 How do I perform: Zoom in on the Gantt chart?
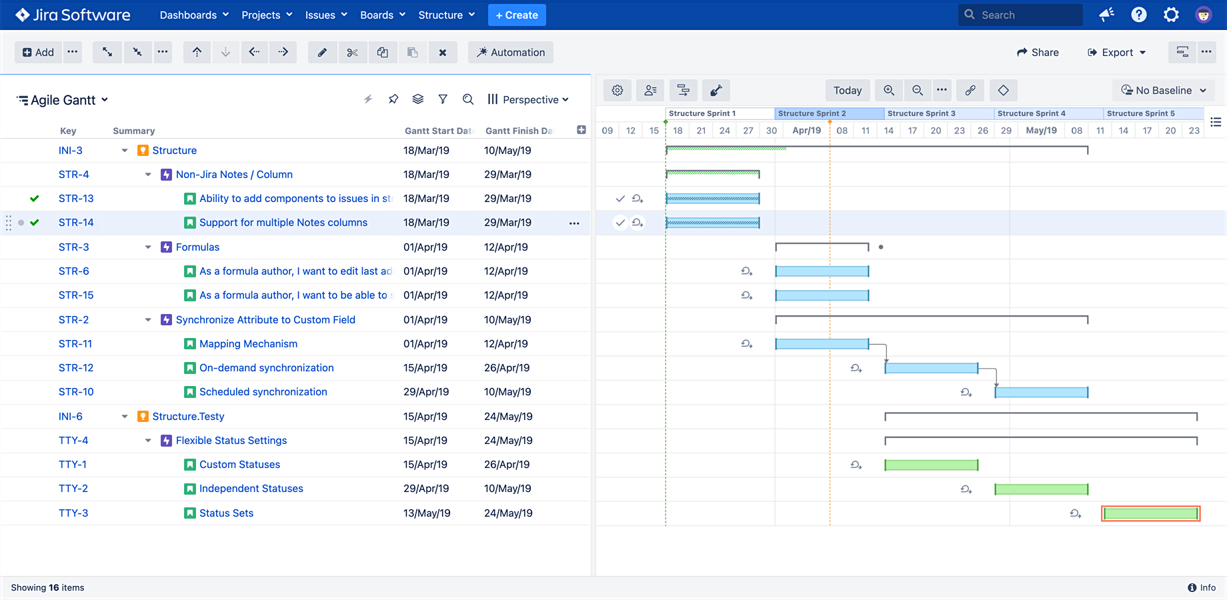click(x=889, y=90)
